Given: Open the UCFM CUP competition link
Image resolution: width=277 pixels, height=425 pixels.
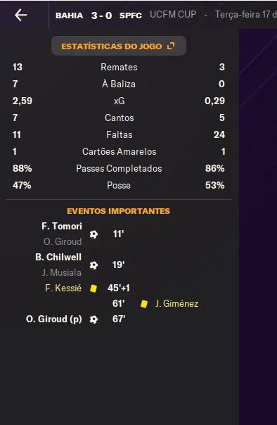Looking at the screenshot, I should coord(173,14).
